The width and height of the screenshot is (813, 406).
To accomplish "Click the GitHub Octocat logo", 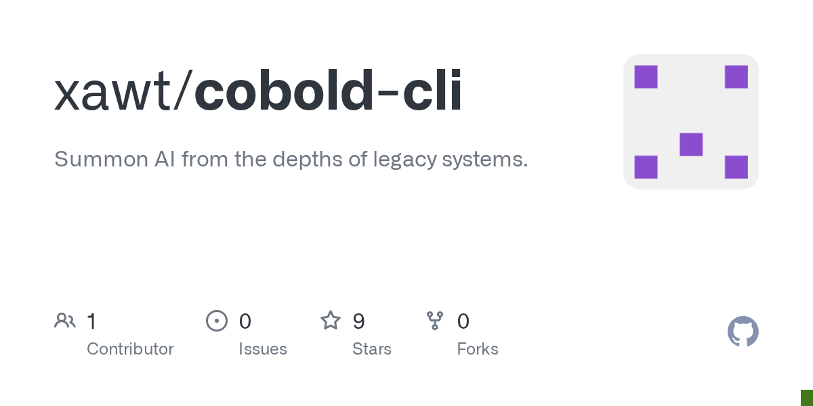I will (x=743, y=332).
